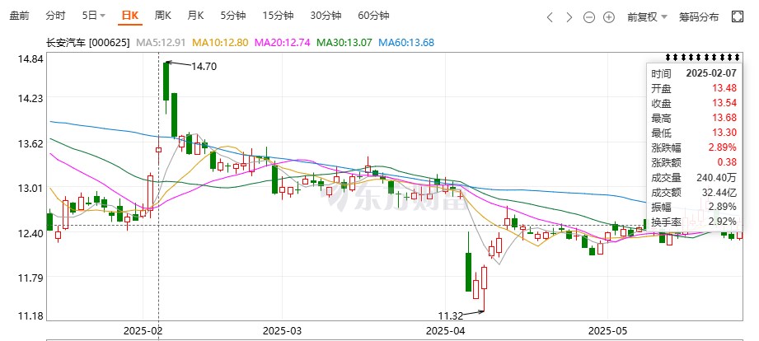Zoom in with the plus circle icon
This screenshot has height=341, width=759.
[x=608, y=17]
